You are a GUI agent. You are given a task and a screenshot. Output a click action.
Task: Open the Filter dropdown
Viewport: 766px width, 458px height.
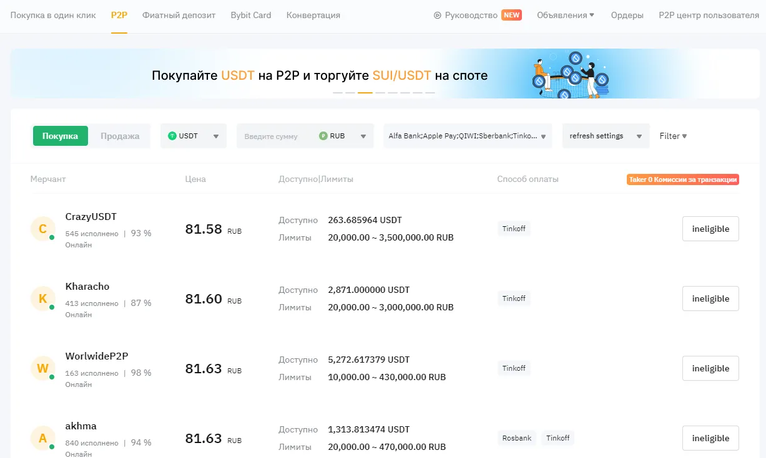[x=673, y=136]
